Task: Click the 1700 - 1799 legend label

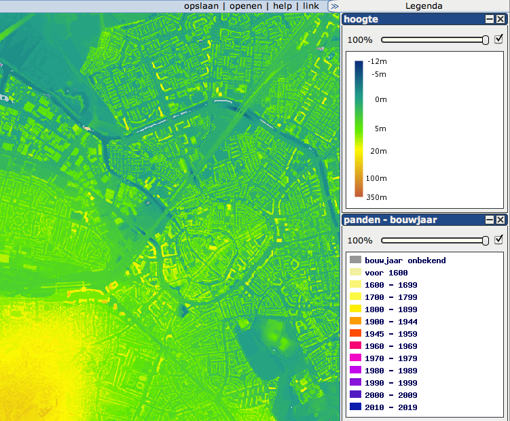Action: (x=391, y=297)
